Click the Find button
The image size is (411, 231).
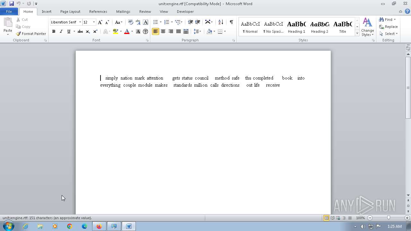pyautogui.click(x=387, y=20)
